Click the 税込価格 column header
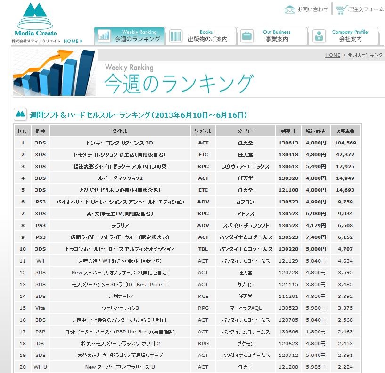Image resolution: width=385 pixels, height=373 pixels. pos(316,131)
